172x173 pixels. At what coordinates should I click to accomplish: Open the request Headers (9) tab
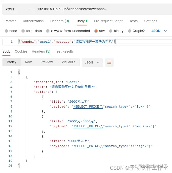[60, 21]
